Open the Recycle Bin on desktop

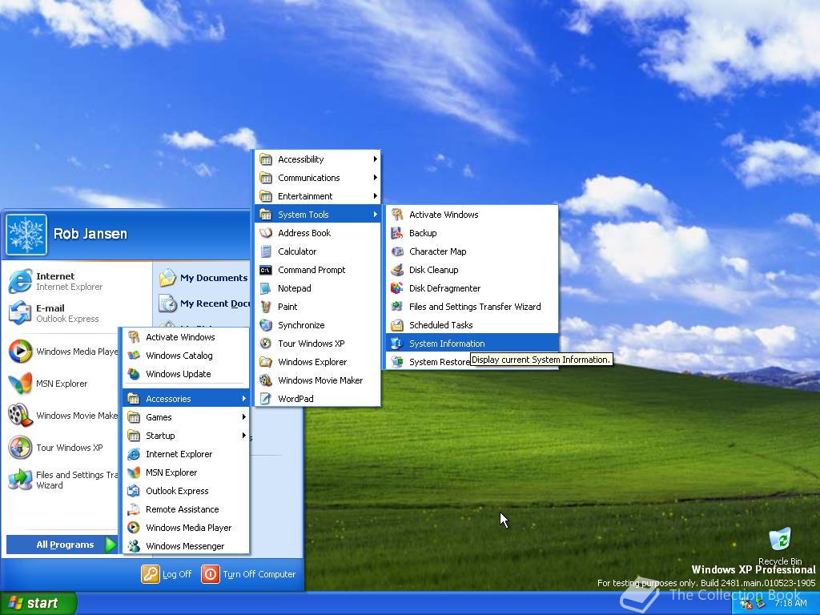click(x=780, y=546)
